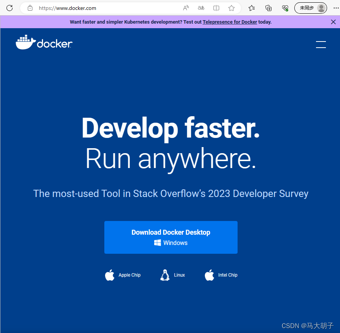Dismiss the purple announcement banner
This screenshot has width=340, height=333.
coord(333,22)
